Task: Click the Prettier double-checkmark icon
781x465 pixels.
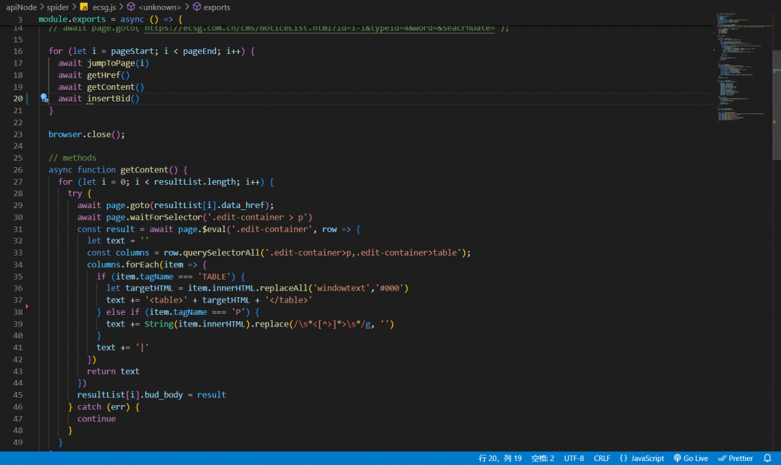Action: [721, 458]
